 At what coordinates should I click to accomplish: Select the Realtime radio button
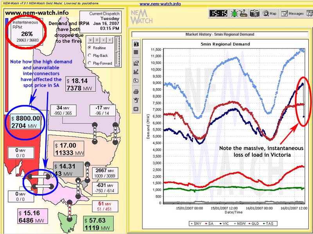click(90, 47)
